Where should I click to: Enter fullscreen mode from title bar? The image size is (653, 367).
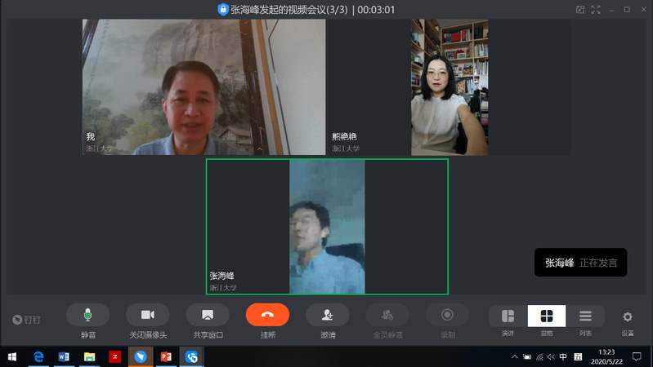coord(596,10)
